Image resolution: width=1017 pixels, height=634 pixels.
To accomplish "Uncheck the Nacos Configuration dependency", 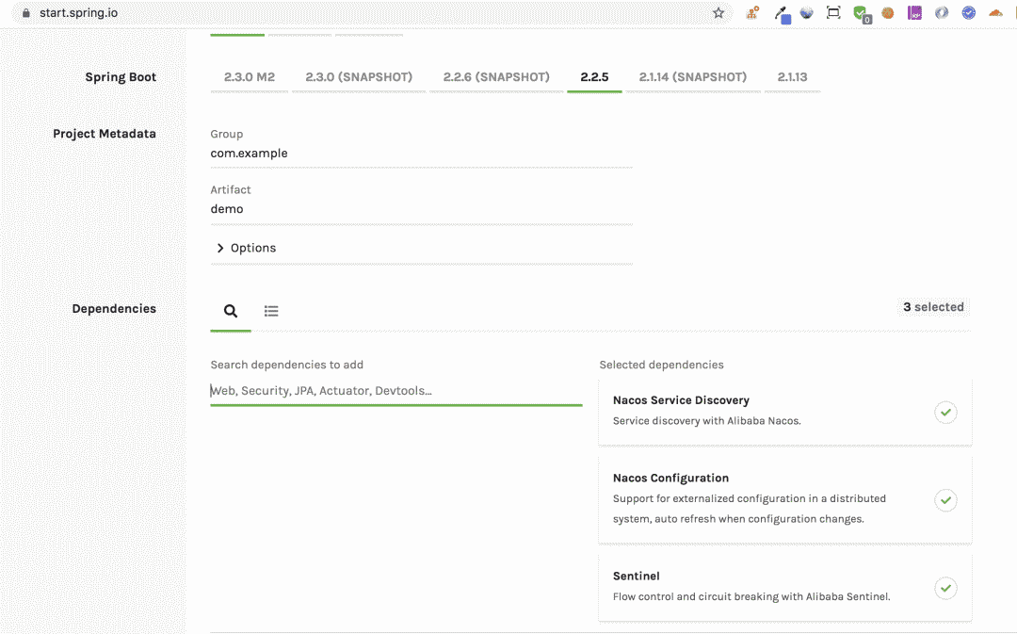I will click(x=945, y=499).
